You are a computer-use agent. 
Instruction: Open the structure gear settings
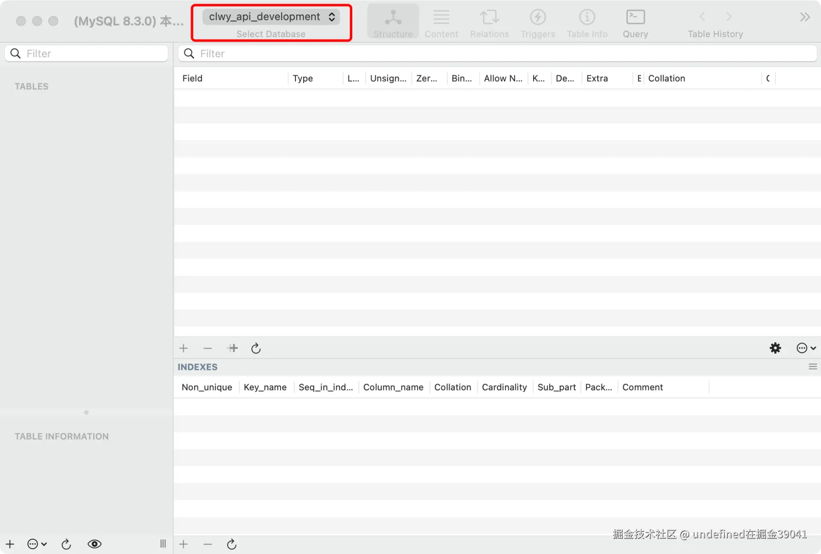pos(775,348)
